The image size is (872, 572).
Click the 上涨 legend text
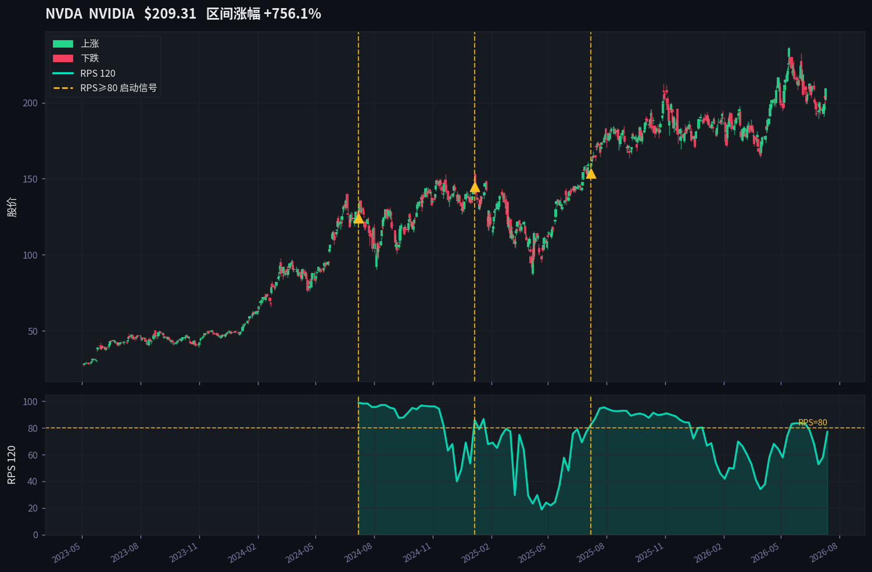coord(89,44)
